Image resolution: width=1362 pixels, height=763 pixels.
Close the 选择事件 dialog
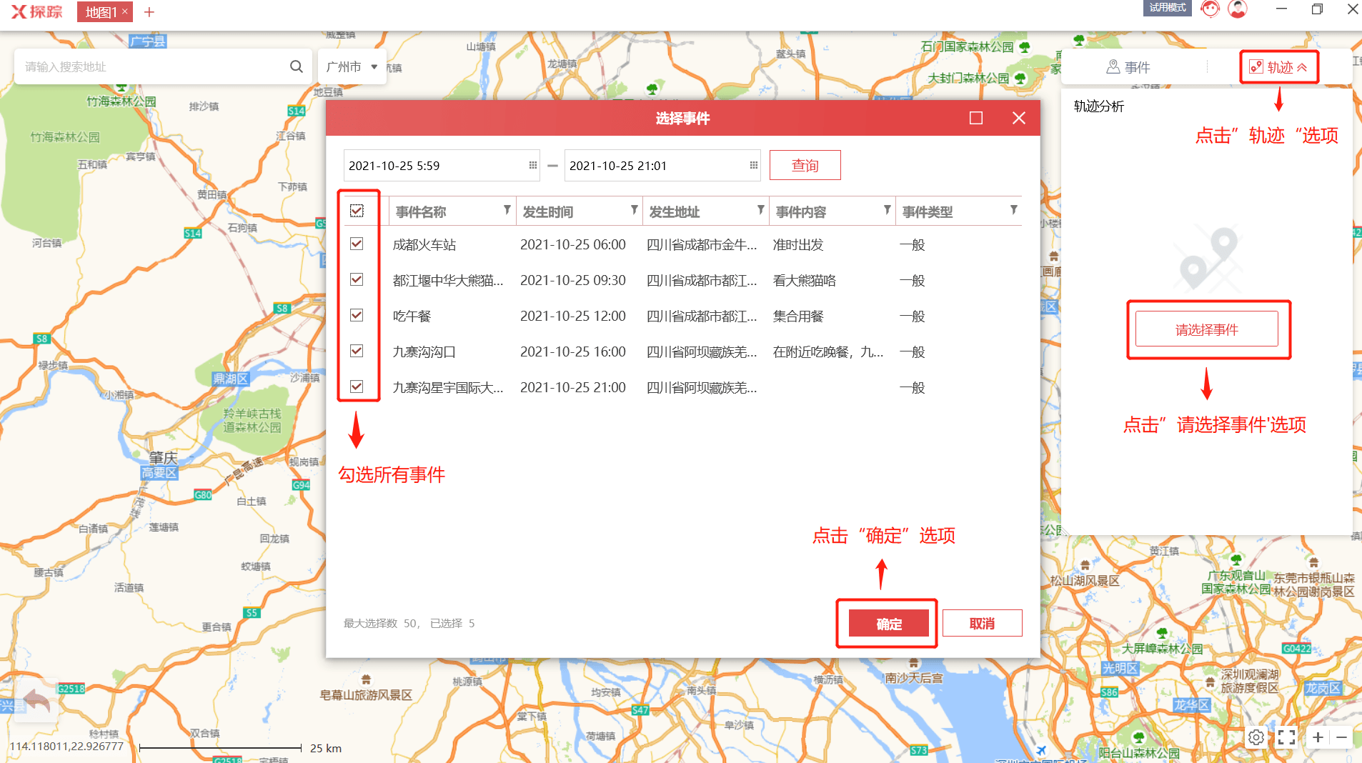tap(1019, 118)
